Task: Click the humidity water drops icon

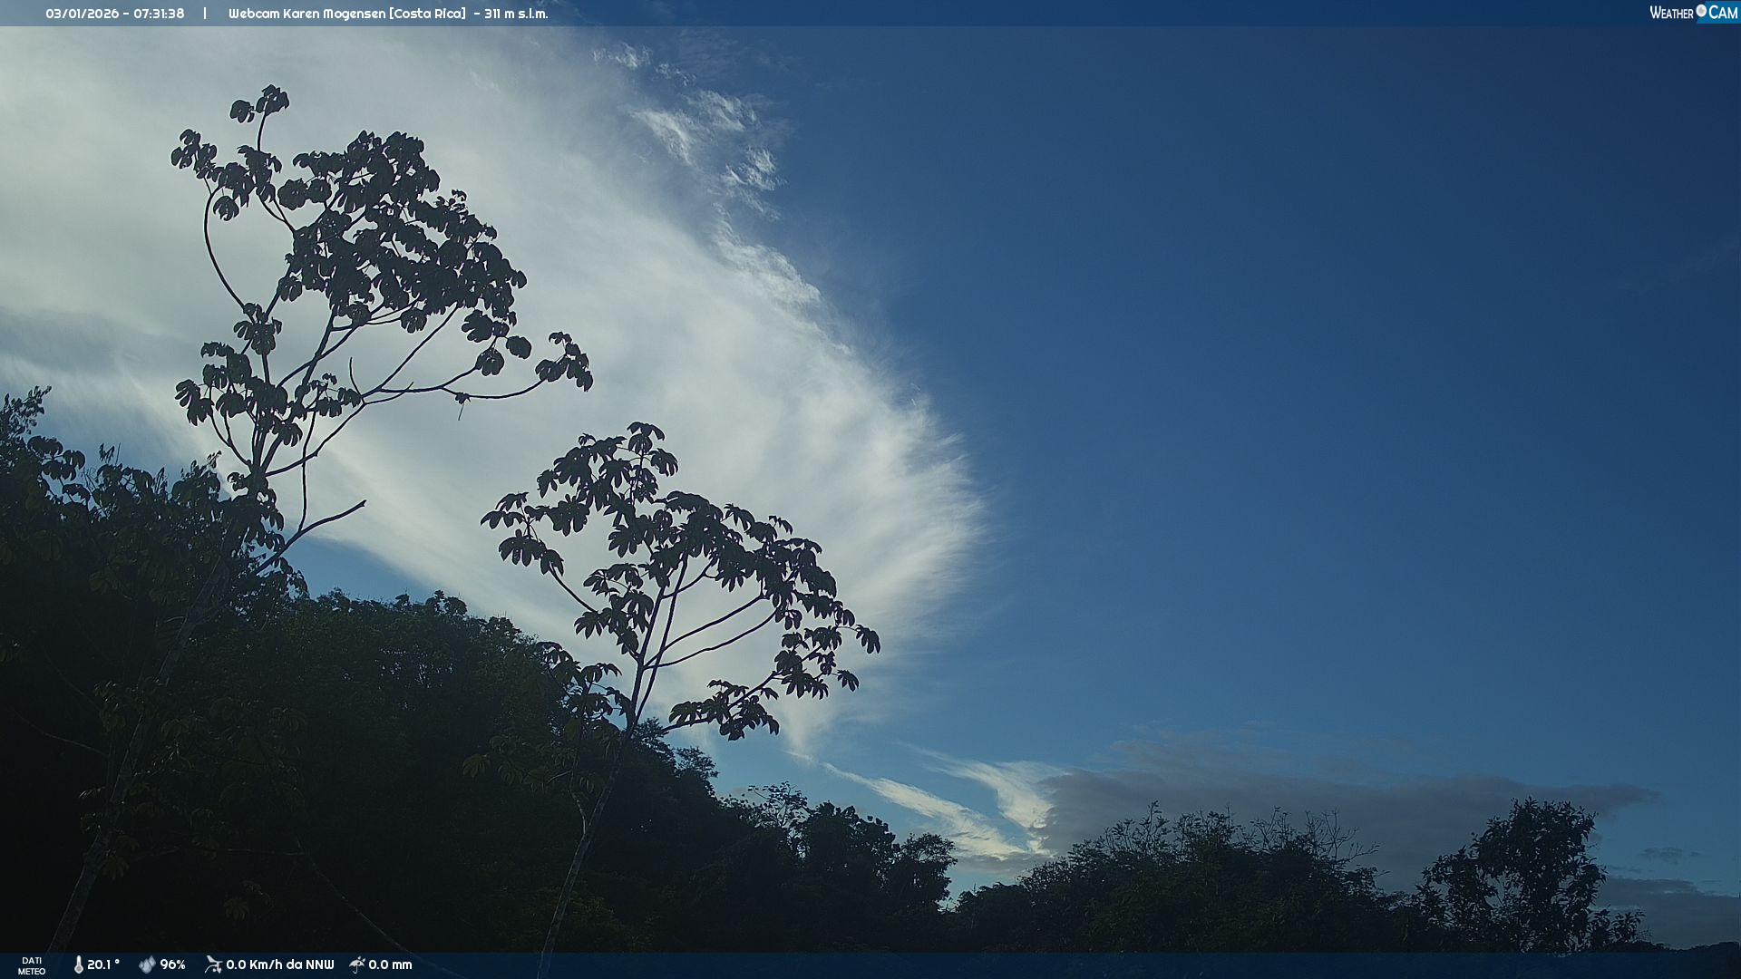Action: coord(147,964)
